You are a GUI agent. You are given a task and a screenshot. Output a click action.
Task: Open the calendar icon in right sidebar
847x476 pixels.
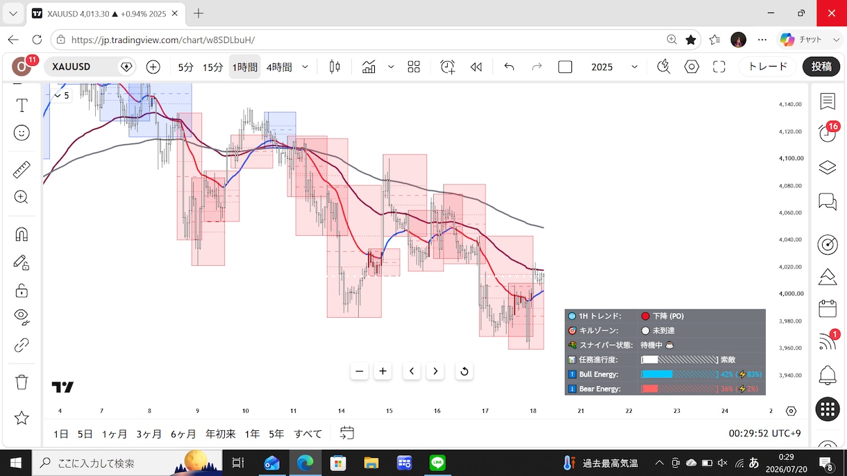pos(828,307)
